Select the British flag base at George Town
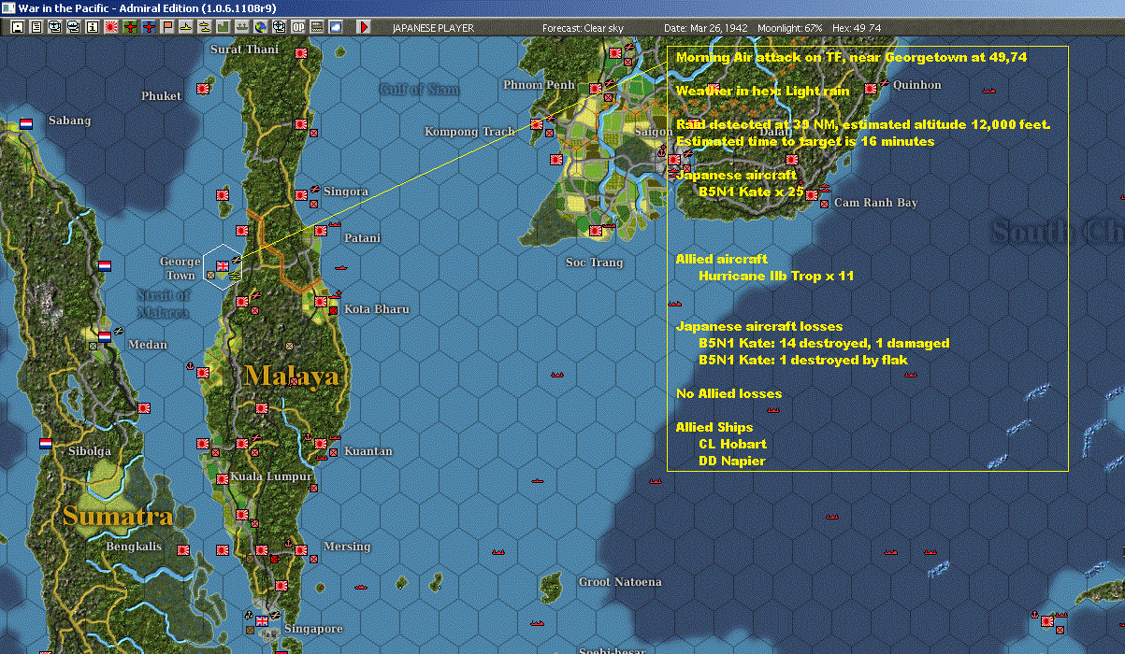Image resolution: width=1125 pixels, height=654 pixels. tap(223, 265)
